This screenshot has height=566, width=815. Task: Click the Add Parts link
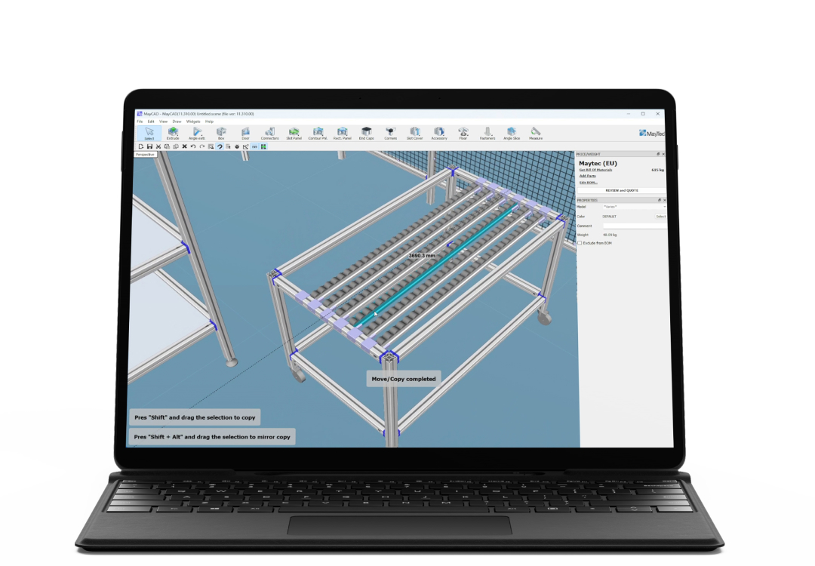tap(587, 176)
